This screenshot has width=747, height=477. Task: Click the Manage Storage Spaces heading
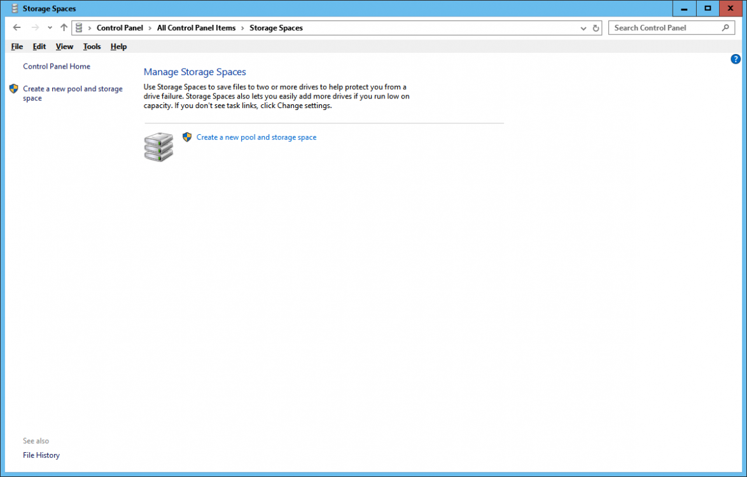[x=195, y=72]
